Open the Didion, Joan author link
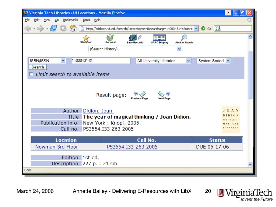The height and width of the screenshot is (207, 276). [x=98, y=111]
